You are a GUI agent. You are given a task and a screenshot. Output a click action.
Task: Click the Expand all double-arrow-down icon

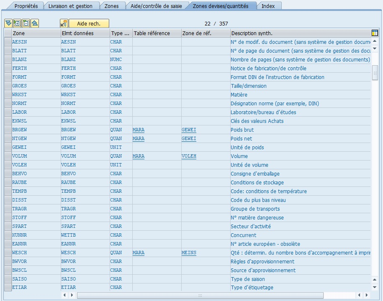tap(8, 23)
